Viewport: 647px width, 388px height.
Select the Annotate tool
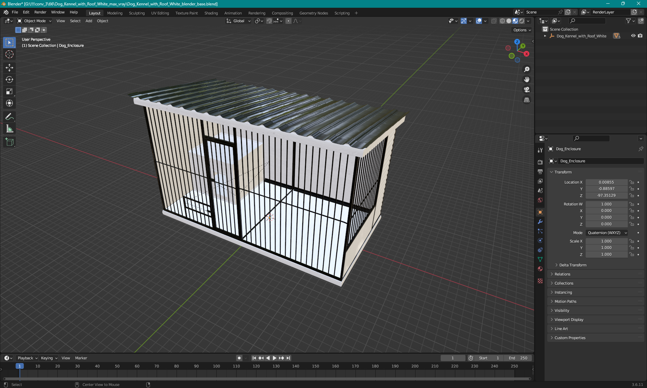[9, 117]
